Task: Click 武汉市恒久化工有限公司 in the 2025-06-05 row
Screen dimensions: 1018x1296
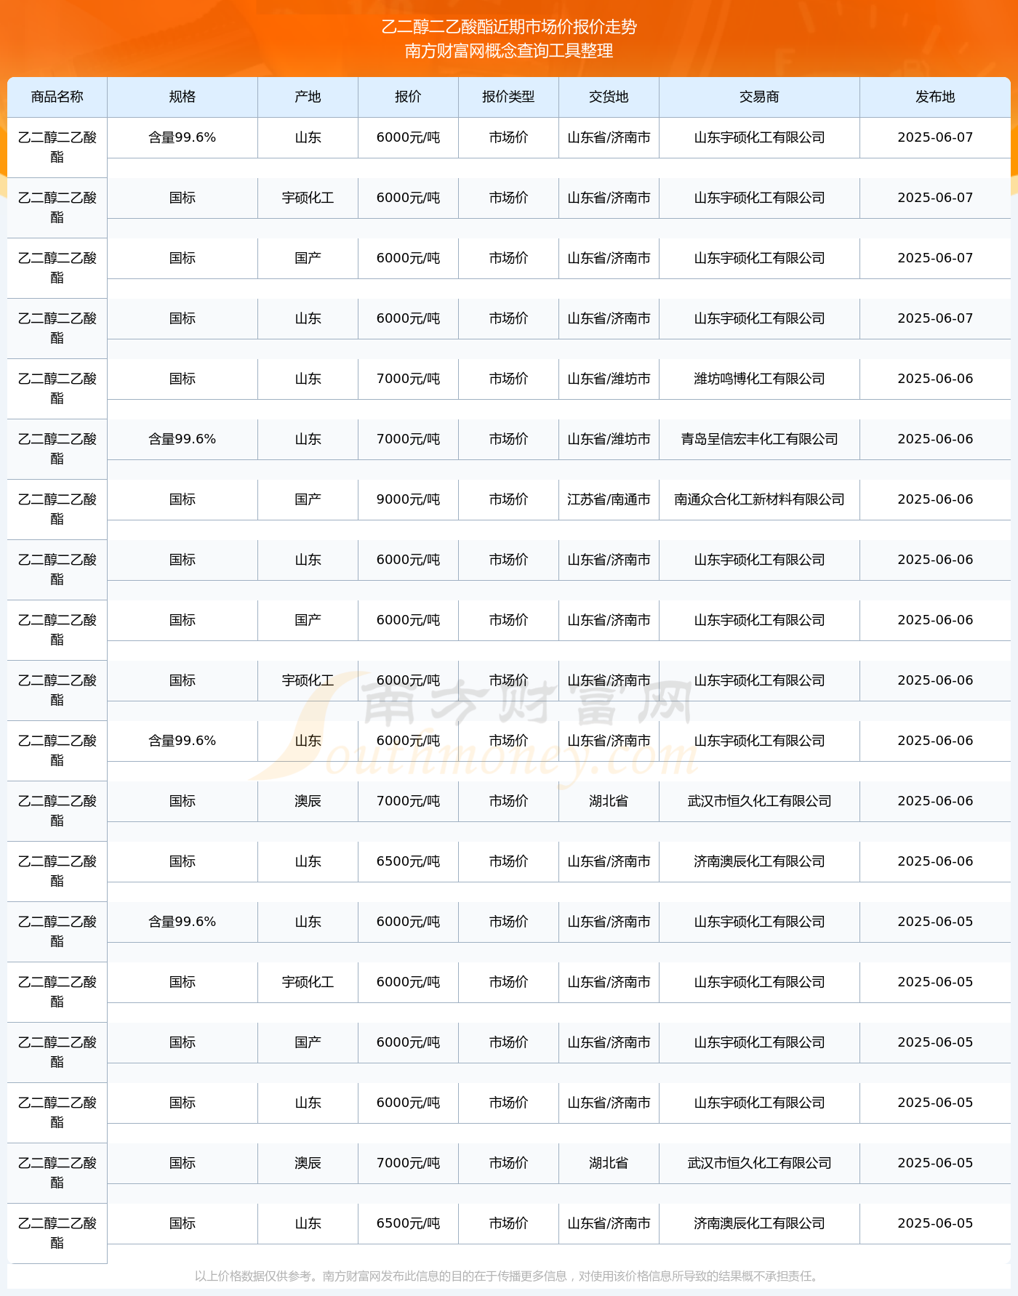Action: (759, 1163)
